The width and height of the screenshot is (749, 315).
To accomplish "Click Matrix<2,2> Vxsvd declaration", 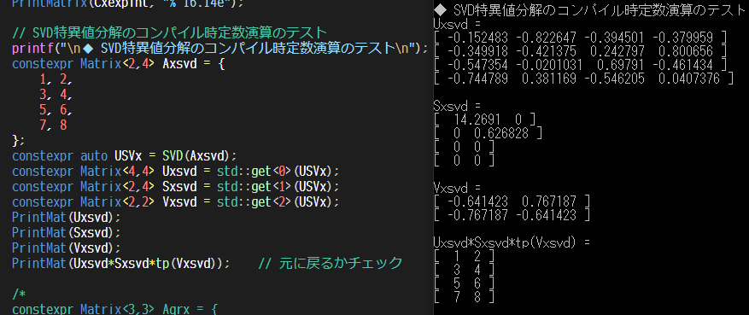I will pos(114,201).
